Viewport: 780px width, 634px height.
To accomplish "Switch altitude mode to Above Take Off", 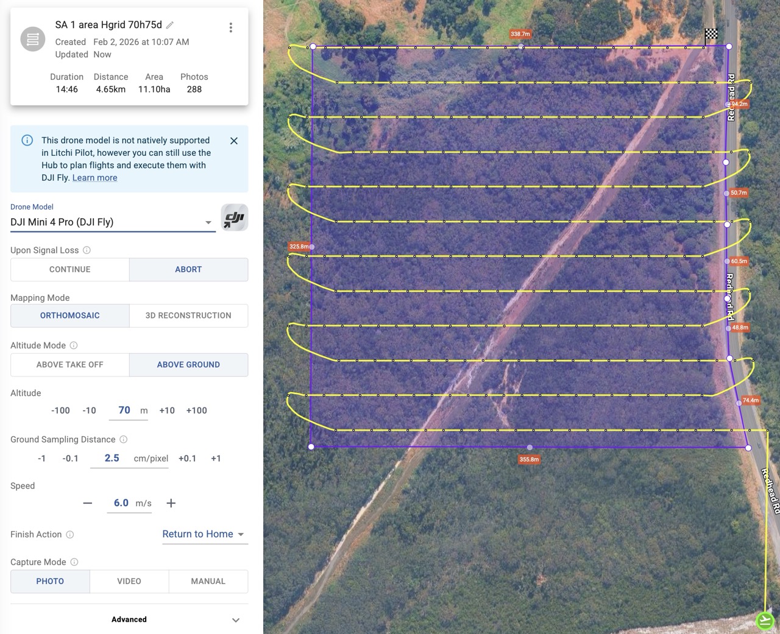I will click(70, 365).
